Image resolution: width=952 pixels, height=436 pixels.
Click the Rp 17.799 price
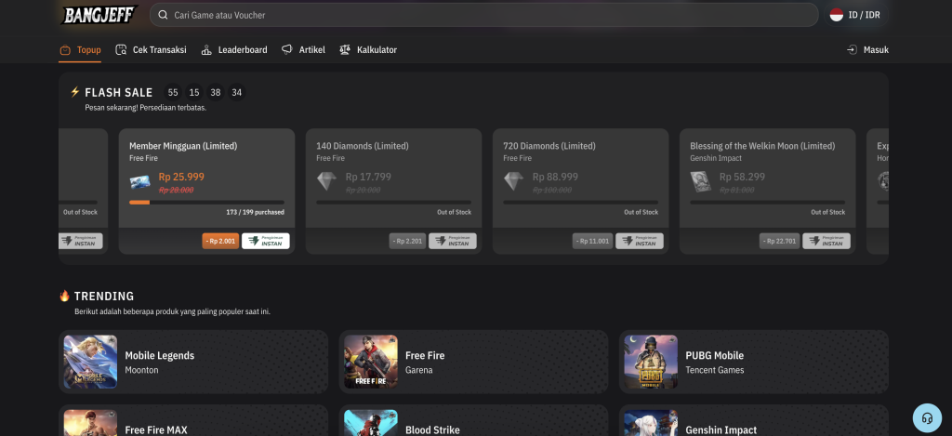pyautogui.click(x=368, y=177)
